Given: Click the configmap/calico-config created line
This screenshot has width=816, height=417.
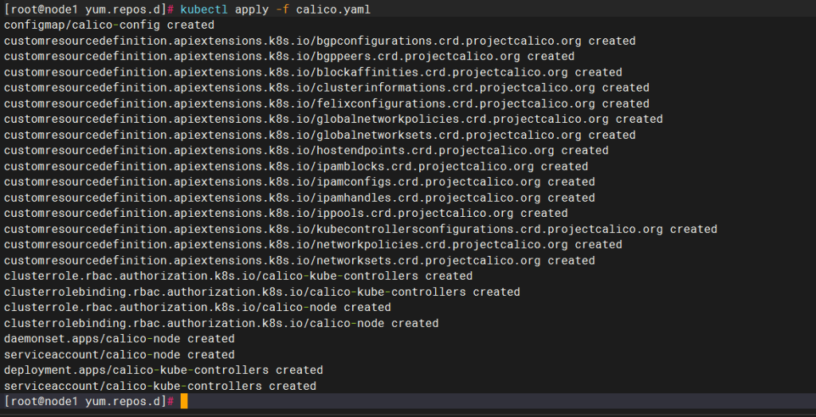Looking at the screenshot, I should (109, 25).
